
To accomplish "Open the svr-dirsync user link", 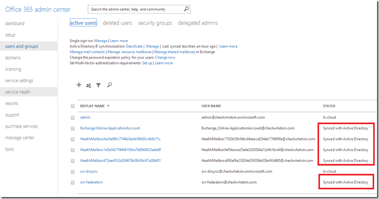I will point(89,171).
